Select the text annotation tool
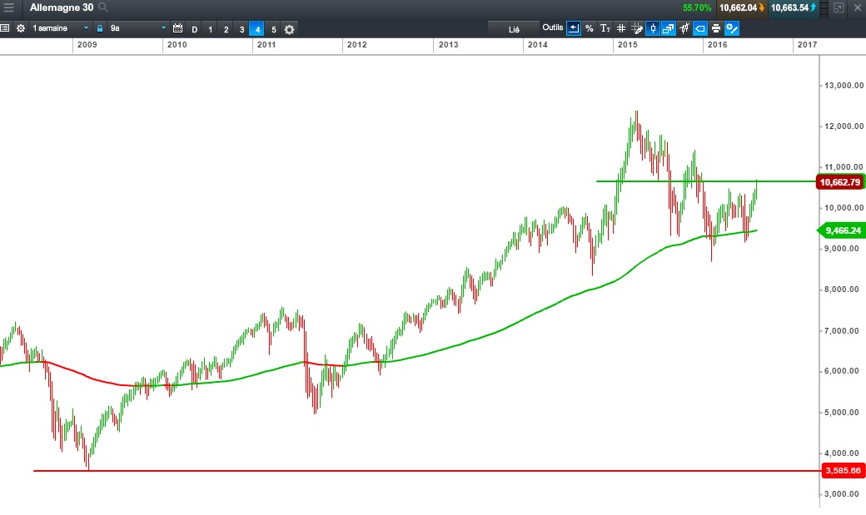The image size is (866, 515). pyautogui.click(x=605, y=28)
